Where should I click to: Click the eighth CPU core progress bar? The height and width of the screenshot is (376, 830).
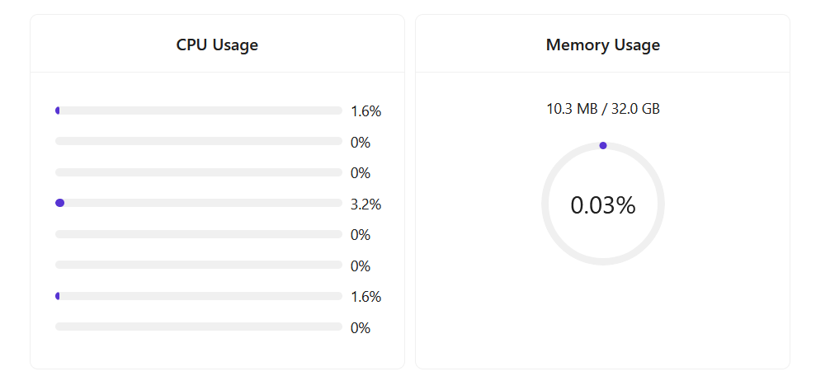(x=198, y=327)
